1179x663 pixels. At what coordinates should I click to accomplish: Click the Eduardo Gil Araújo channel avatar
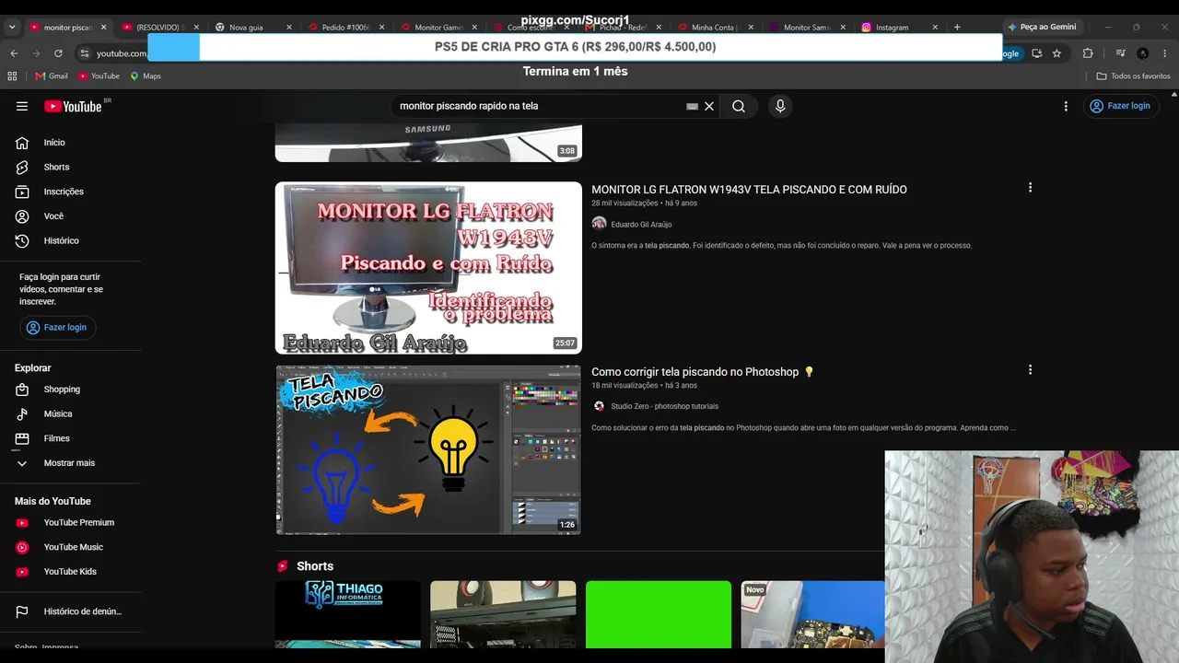(599, 224)
